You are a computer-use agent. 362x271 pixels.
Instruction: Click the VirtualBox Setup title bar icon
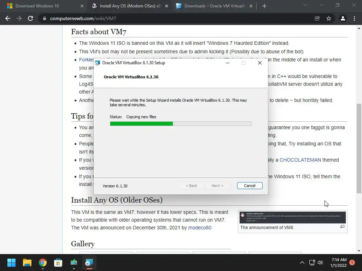[x=98, y=63]
